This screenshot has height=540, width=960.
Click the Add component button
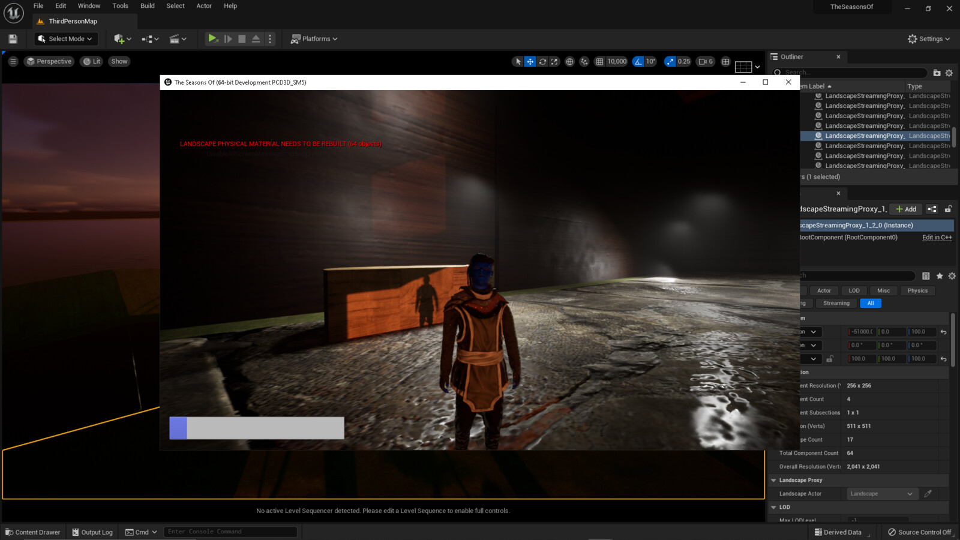point(905,209)
